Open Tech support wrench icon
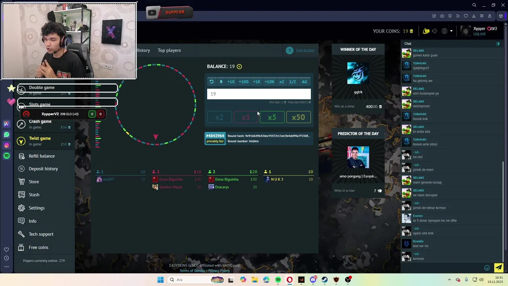The height and width of the screenshot is (286, 508). pos(21,234)
